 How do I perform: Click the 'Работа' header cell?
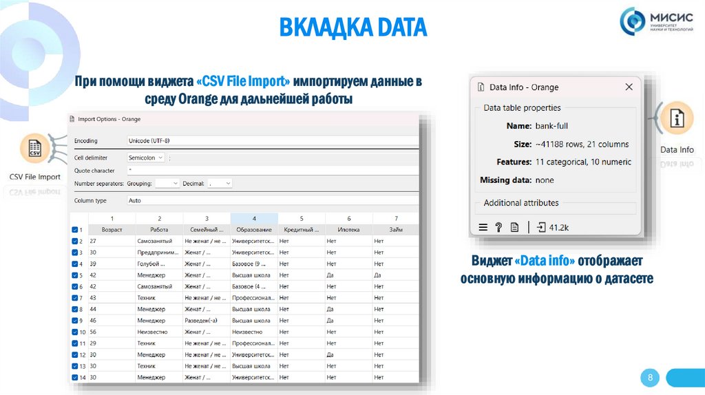159,230
